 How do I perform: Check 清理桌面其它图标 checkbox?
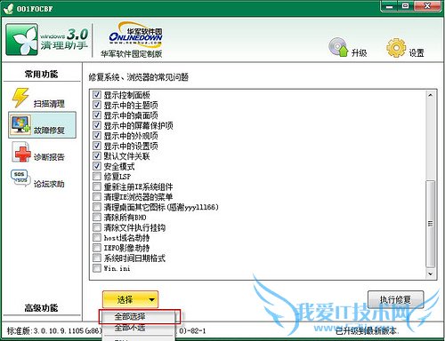point(97,207)
